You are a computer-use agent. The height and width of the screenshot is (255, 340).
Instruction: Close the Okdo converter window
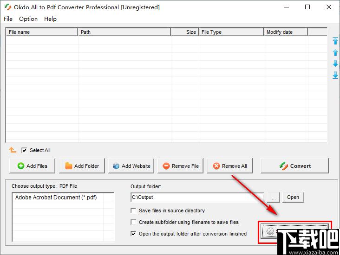point(329,7)
